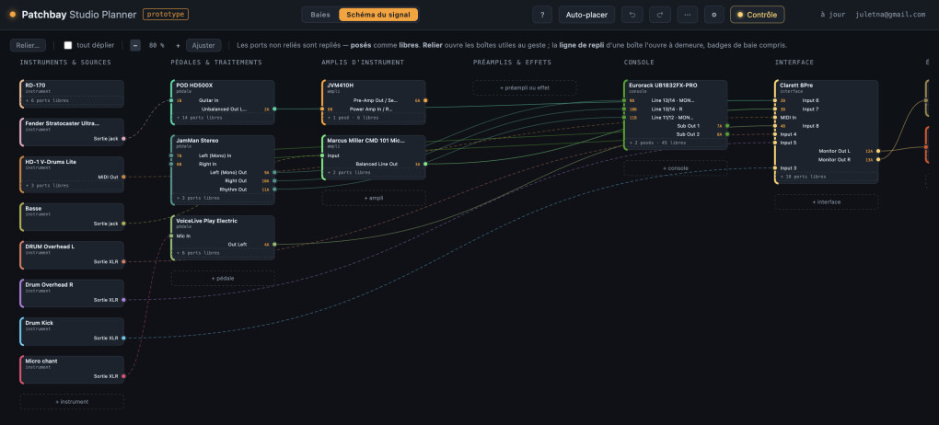This screenshot has width=939, height=425.
Task: Click the JVM410H Pre-Amp Out port dot
Action: point(425,100)
